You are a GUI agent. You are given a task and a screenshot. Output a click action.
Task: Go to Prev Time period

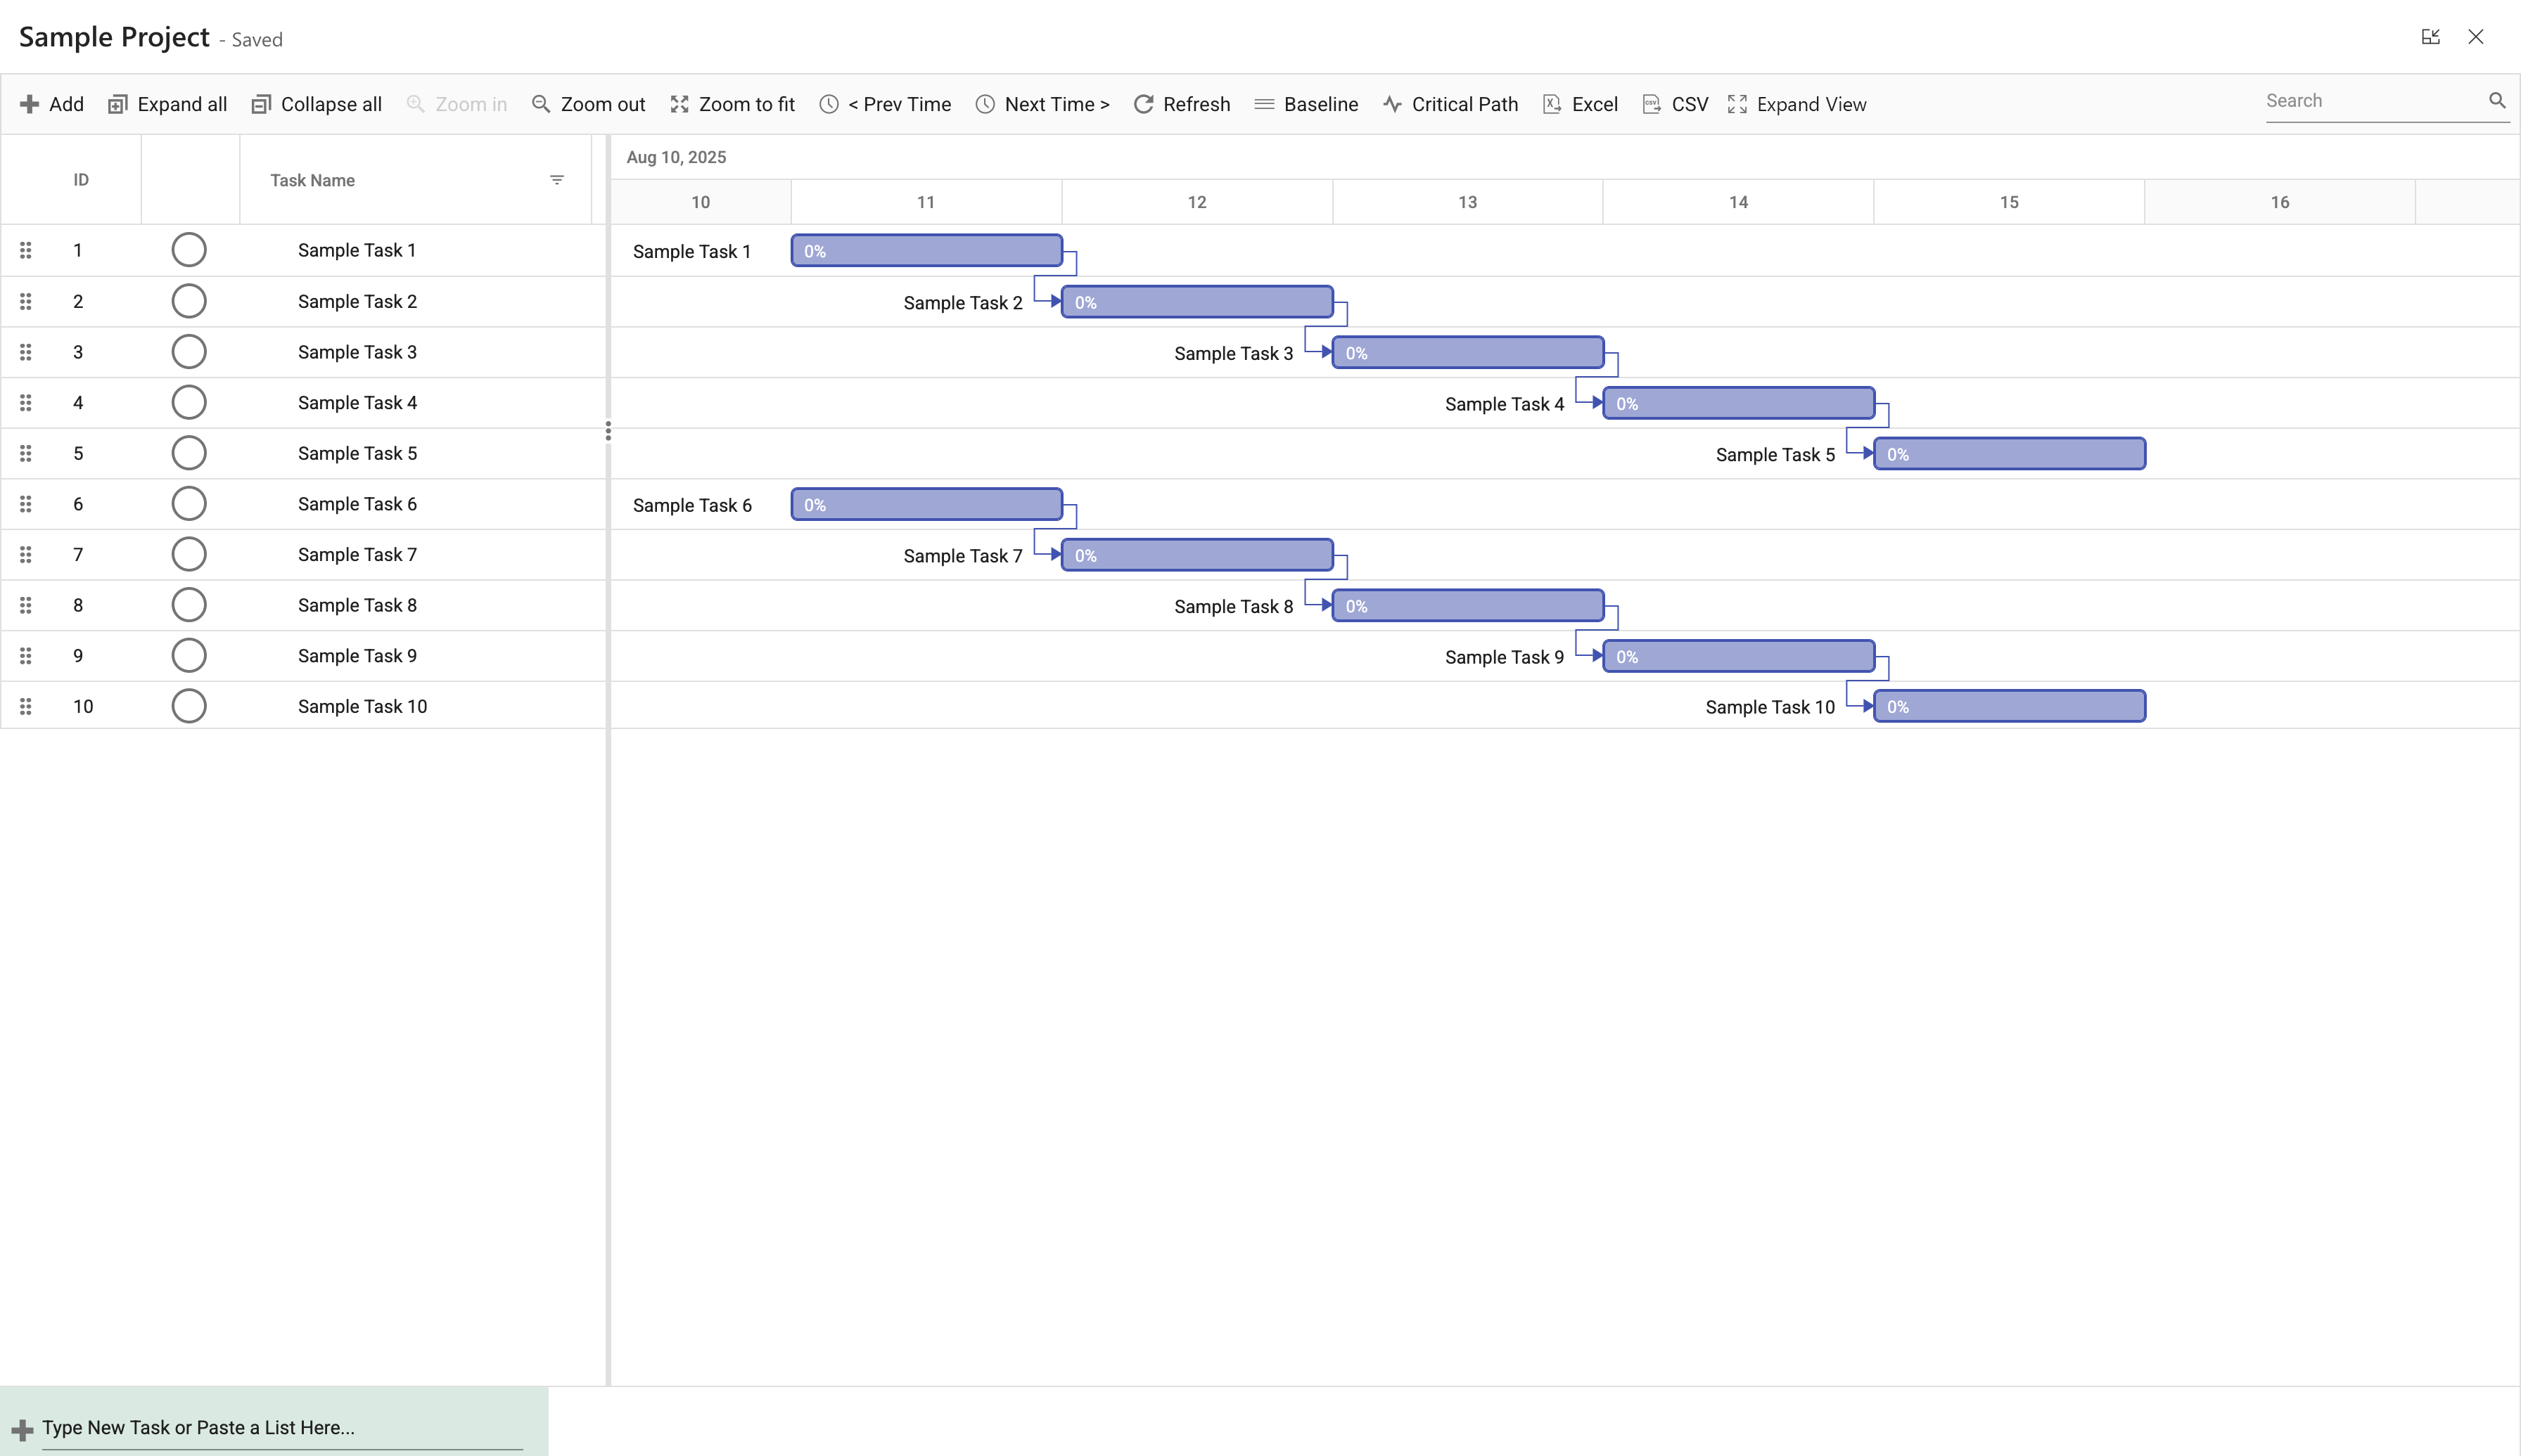tap(884, 104)
